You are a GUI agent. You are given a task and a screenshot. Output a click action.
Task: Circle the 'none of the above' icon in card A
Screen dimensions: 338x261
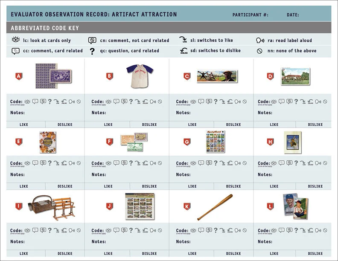pyautogui.click(x=79, y=101)
